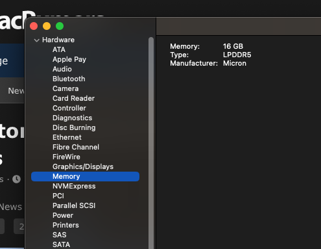Open the Apple Pay entry
Viewport: 321px width, 249px height.
pos(69,59)
